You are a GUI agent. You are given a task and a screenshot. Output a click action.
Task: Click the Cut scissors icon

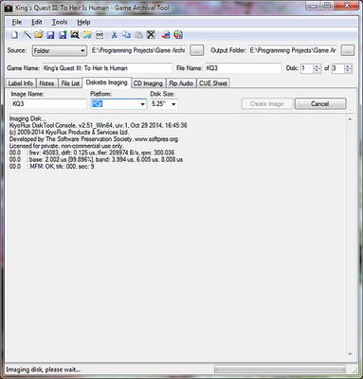[115, 35]
